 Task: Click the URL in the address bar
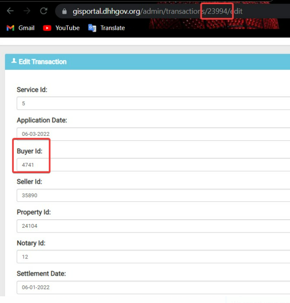157,11
